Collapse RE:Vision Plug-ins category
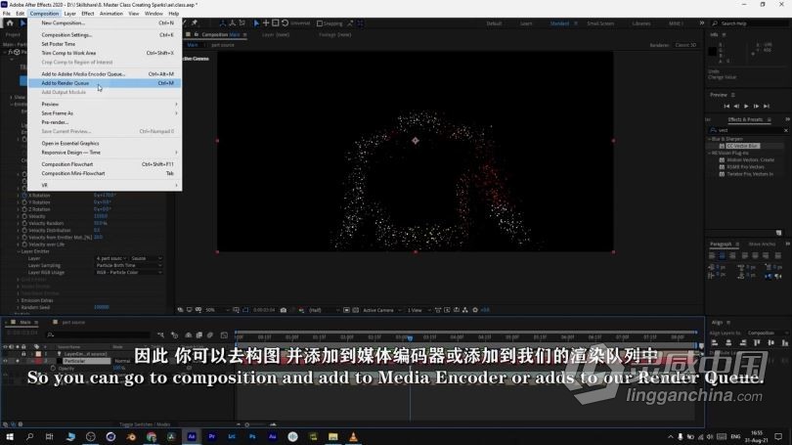792x445 pixels. click(x=710, y=153)
